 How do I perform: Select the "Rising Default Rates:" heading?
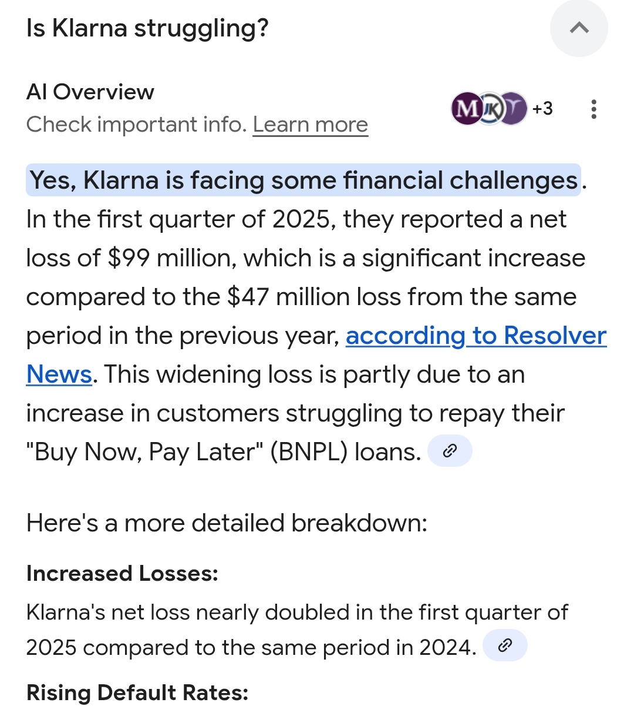pyautogui.click(x=137, y=692)
